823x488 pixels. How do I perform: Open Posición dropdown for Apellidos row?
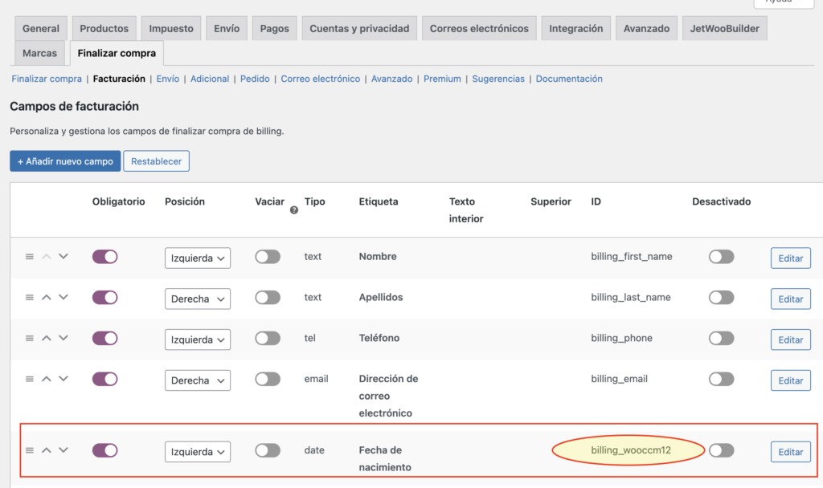tap(198, 299)
